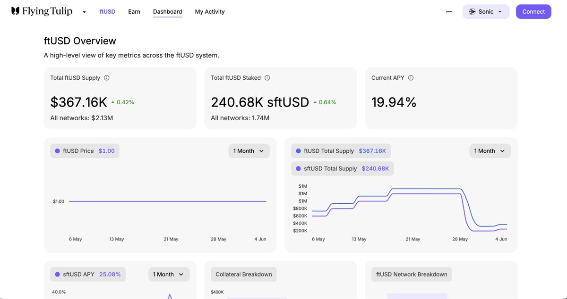Click the 240.68K sftUSD staked value
The width and height of the screenshot is (567, 299).
tap(260, 102)
